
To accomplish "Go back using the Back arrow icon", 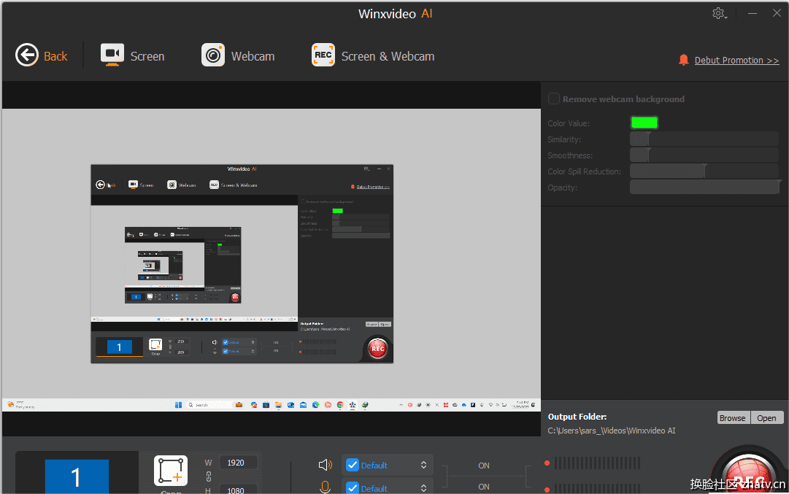I will coord(27,55).
